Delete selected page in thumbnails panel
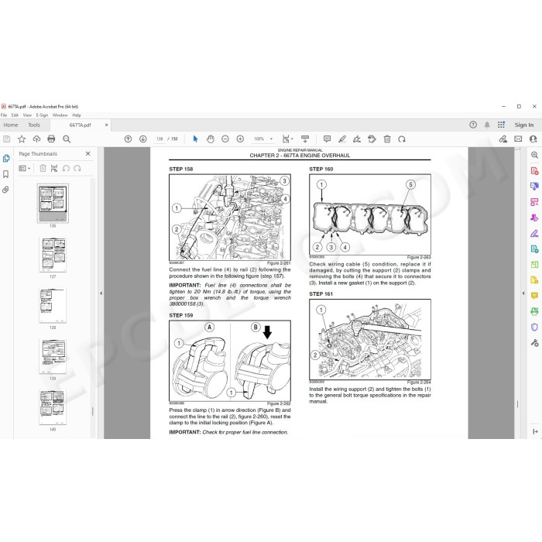This screenshot has height=542, width=542. coord(43,168)
